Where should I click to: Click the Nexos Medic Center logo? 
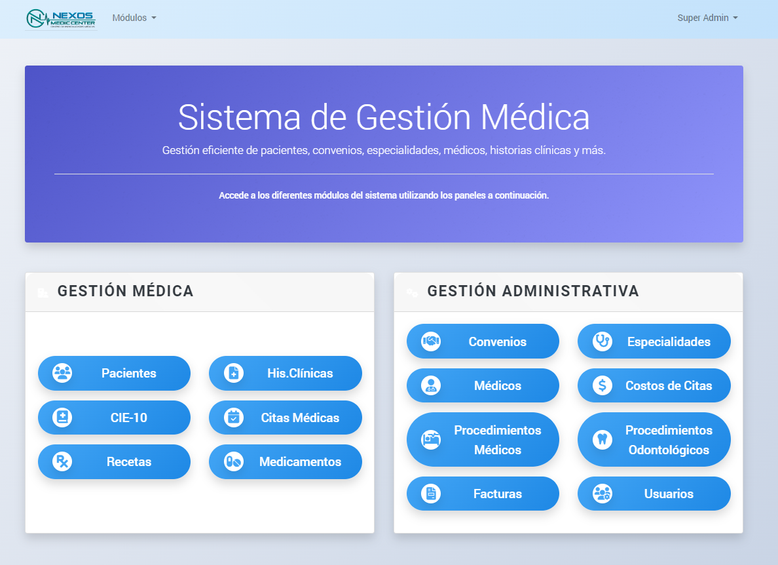click(x=61, y=19)
